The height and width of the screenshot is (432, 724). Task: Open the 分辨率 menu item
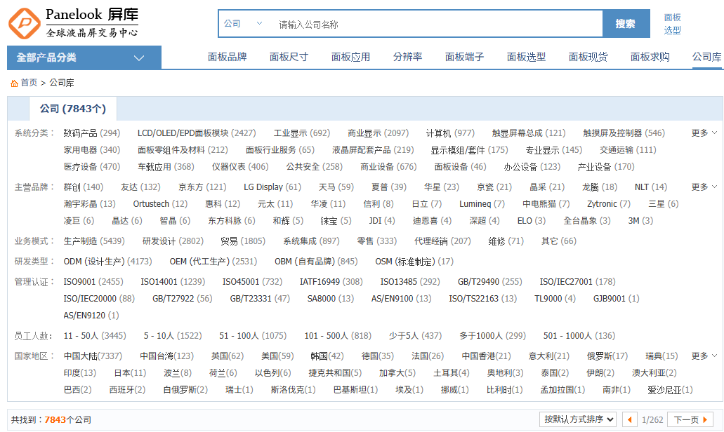[408, 58]
